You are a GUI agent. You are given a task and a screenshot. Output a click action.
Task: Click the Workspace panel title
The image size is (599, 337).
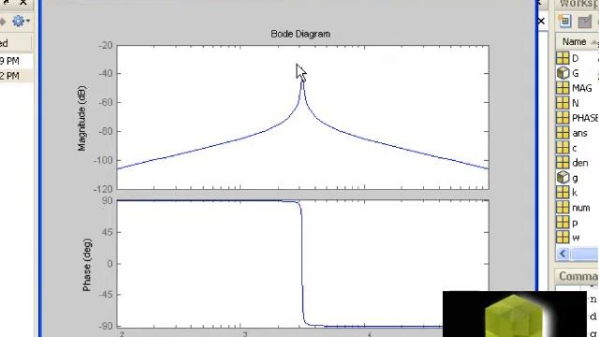[x=578, y=4]
